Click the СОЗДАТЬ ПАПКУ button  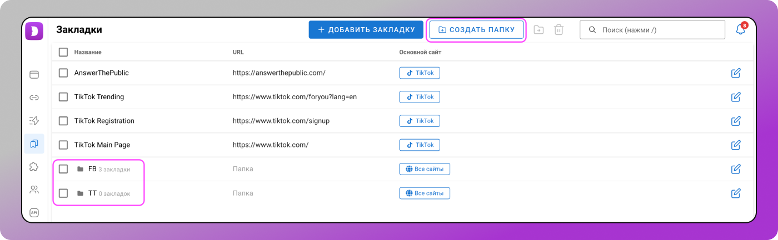tap(476, 30)
